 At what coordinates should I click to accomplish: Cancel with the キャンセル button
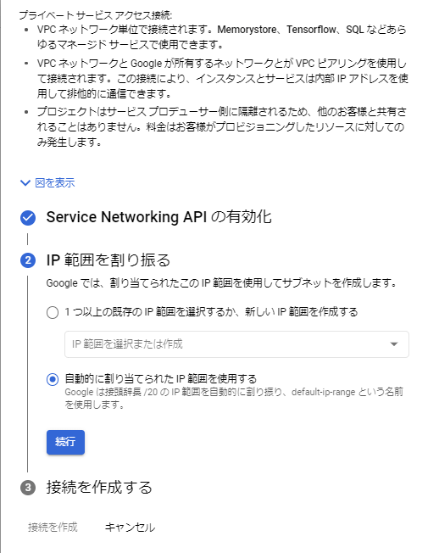point(130,528)
